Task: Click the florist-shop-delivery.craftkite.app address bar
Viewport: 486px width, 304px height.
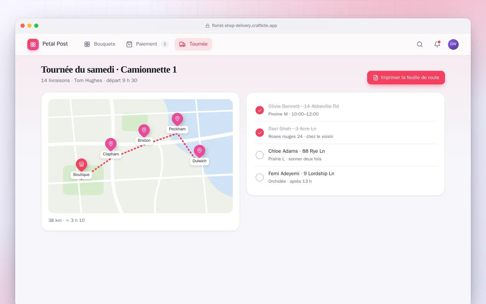Action: pyautogui.click(x=241, y=26)
